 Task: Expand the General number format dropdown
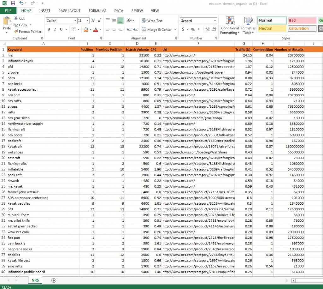click(x=215, y=21)
